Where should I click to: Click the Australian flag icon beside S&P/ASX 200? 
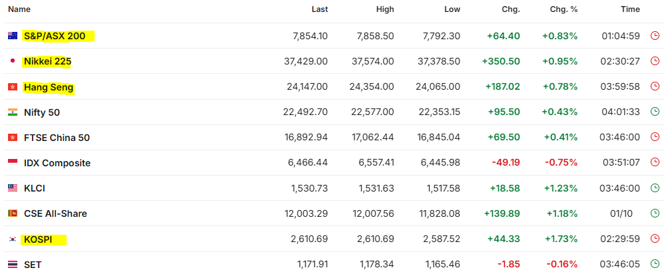(13, 36)
